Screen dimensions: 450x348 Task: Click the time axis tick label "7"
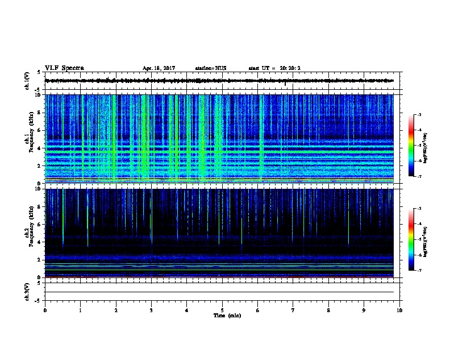(x=293, y=310)
